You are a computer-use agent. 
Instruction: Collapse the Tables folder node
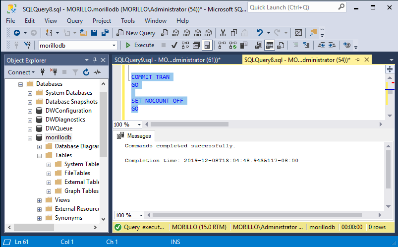pyautogui.click(x=39, y=156)
